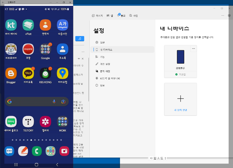Tap the Google voice search microphone
The height and width of the screenshot is (168, 233).
(x=54, y=101)
